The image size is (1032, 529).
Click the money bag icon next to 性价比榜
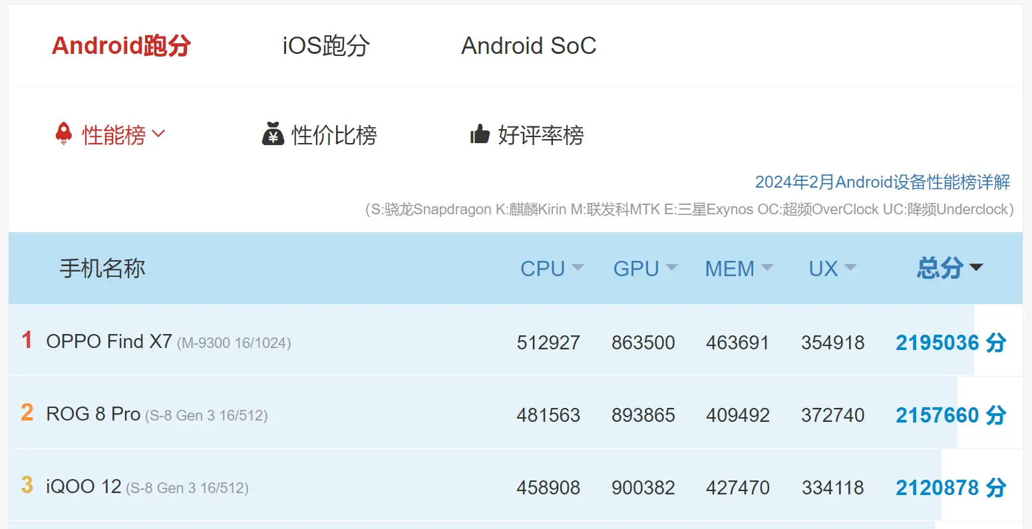(x=274, y=134)
